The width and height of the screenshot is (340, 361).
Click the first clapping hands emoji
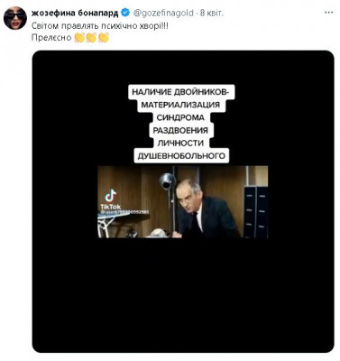point(79,38)
